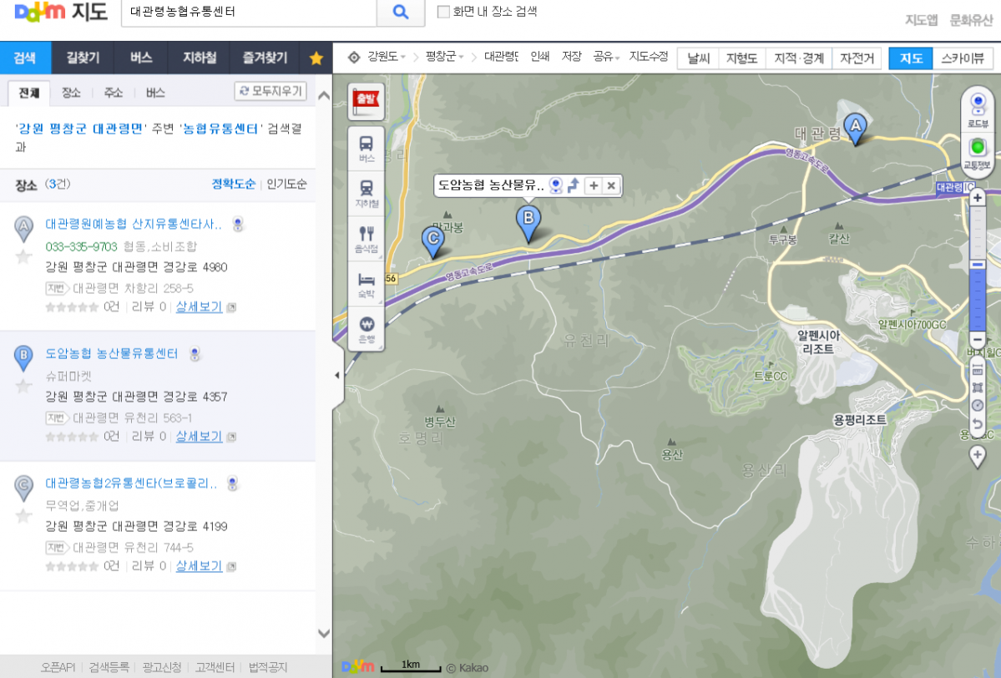Click the zoom level slider handle
The width and height of the screenshot is (1001, 678).
[978, 265]
